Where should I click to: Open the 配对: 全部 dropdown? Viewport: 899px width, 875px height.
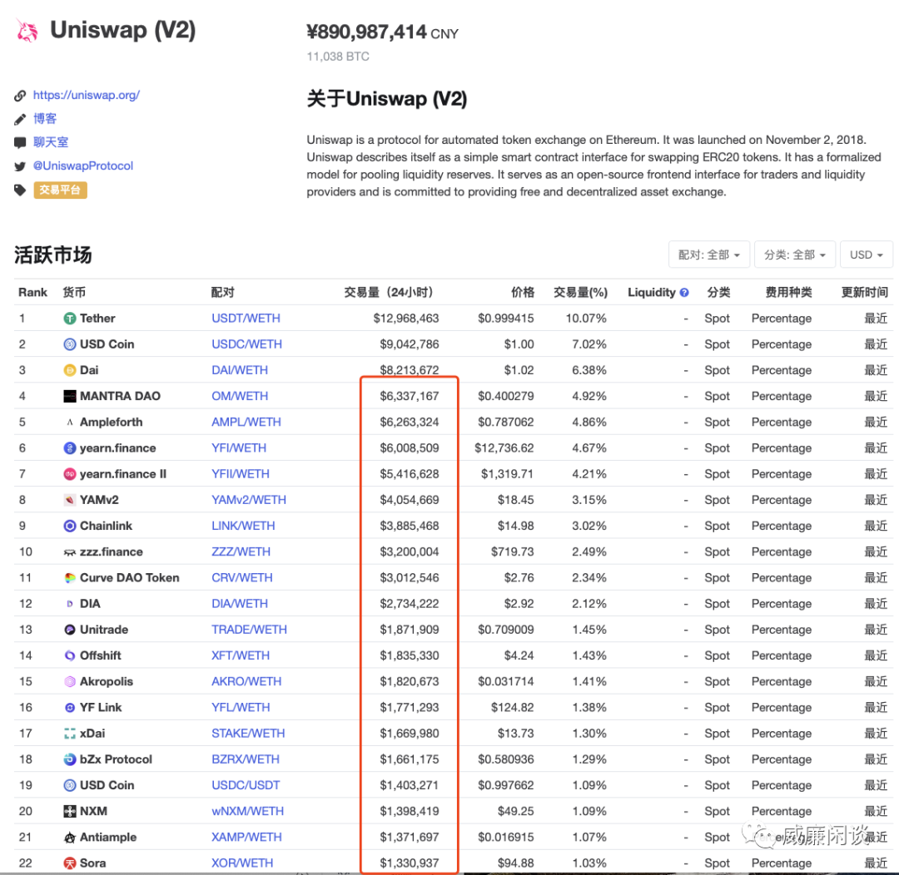pos(709,255)
